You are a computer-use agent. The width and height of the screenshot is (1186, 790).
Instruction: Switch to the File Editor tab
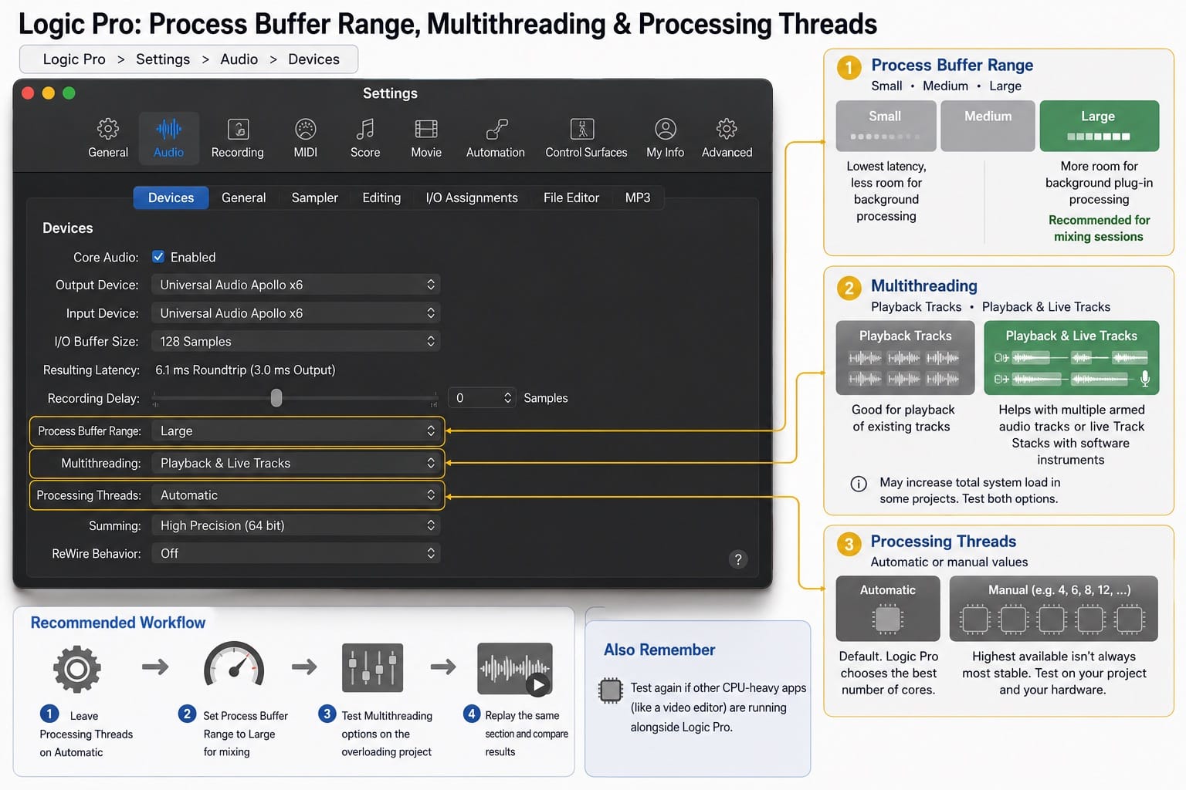click(571, 197)
